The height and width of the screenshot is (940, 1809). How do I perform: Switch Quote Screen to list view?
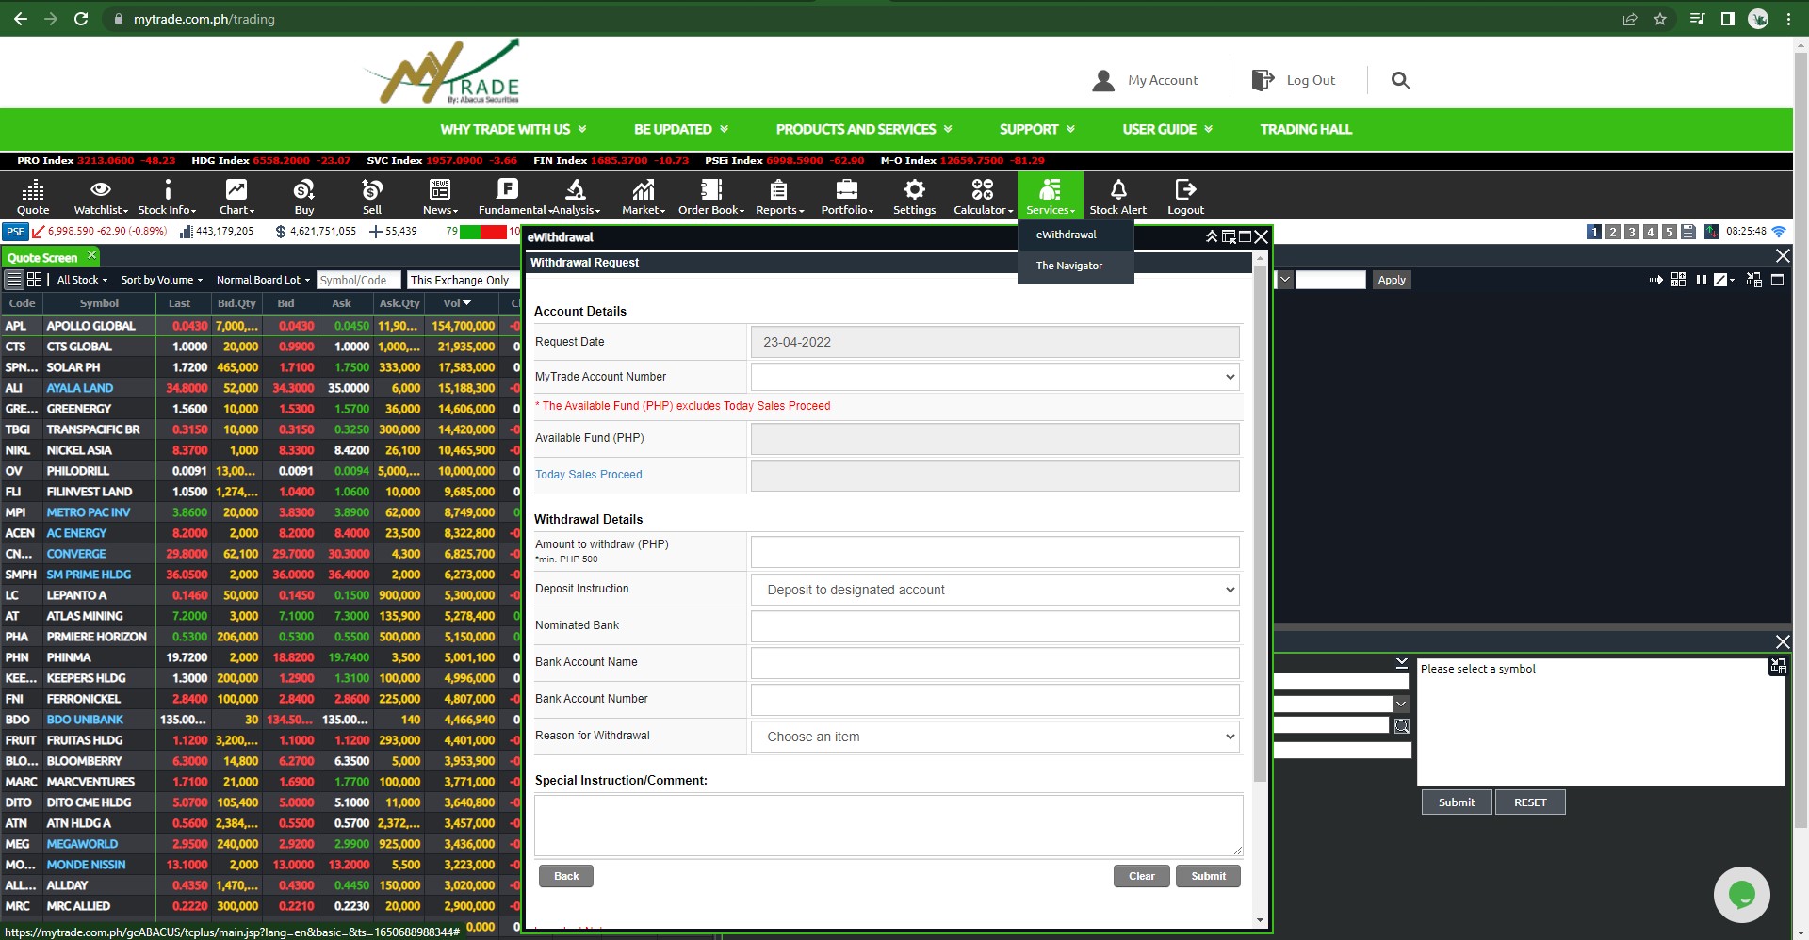pos(14,280)
